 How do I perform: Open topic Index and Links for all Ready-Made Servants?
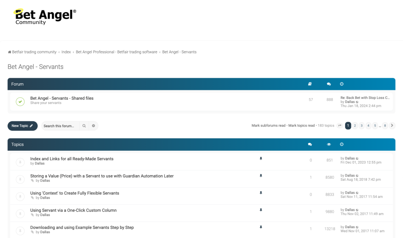72,159
